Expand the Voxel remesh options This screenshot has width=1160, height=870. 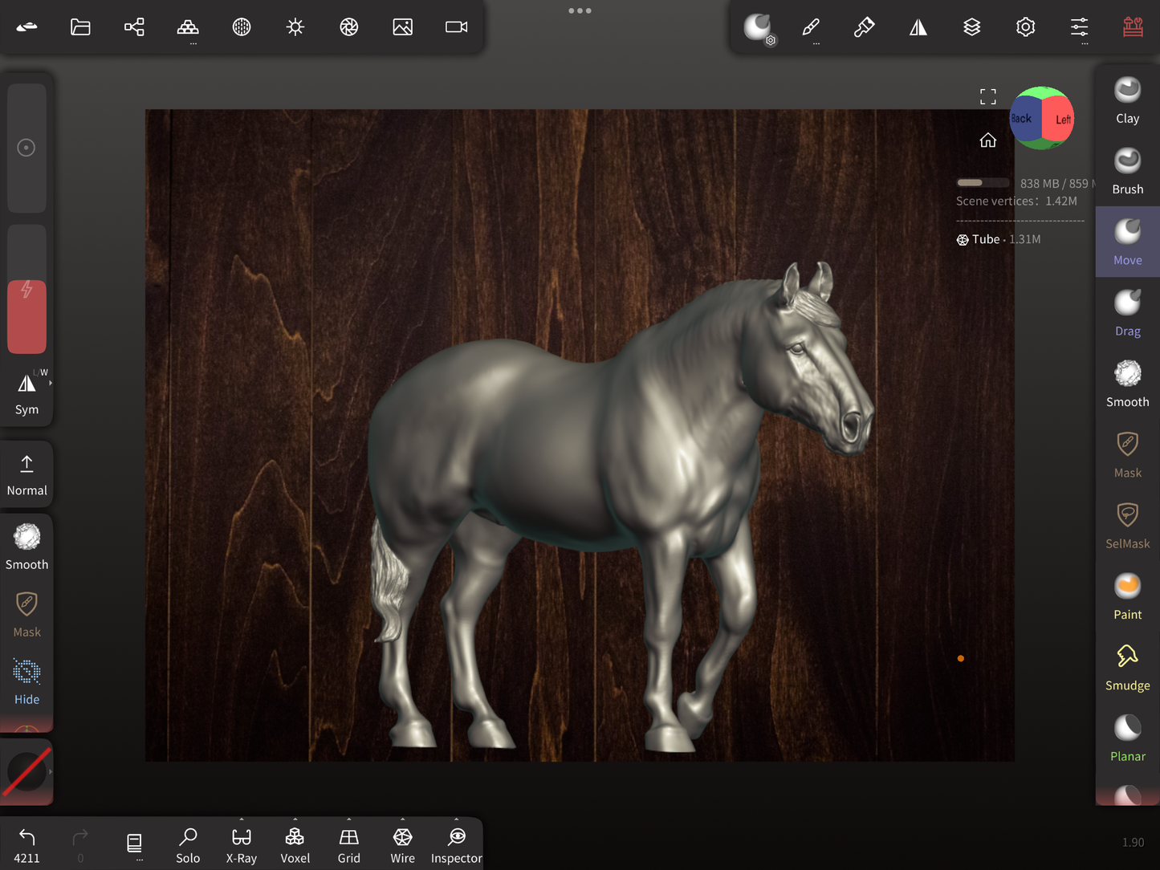click(295, 820)
